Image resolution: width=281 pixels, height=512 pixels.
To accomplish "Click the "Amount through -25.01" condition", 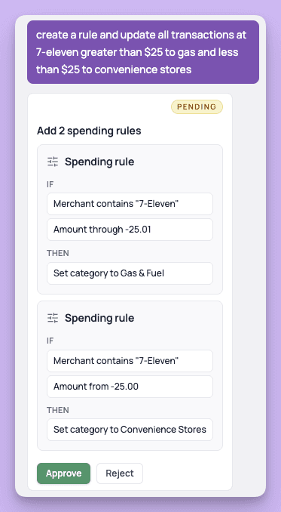I will [x=130, y=230].
